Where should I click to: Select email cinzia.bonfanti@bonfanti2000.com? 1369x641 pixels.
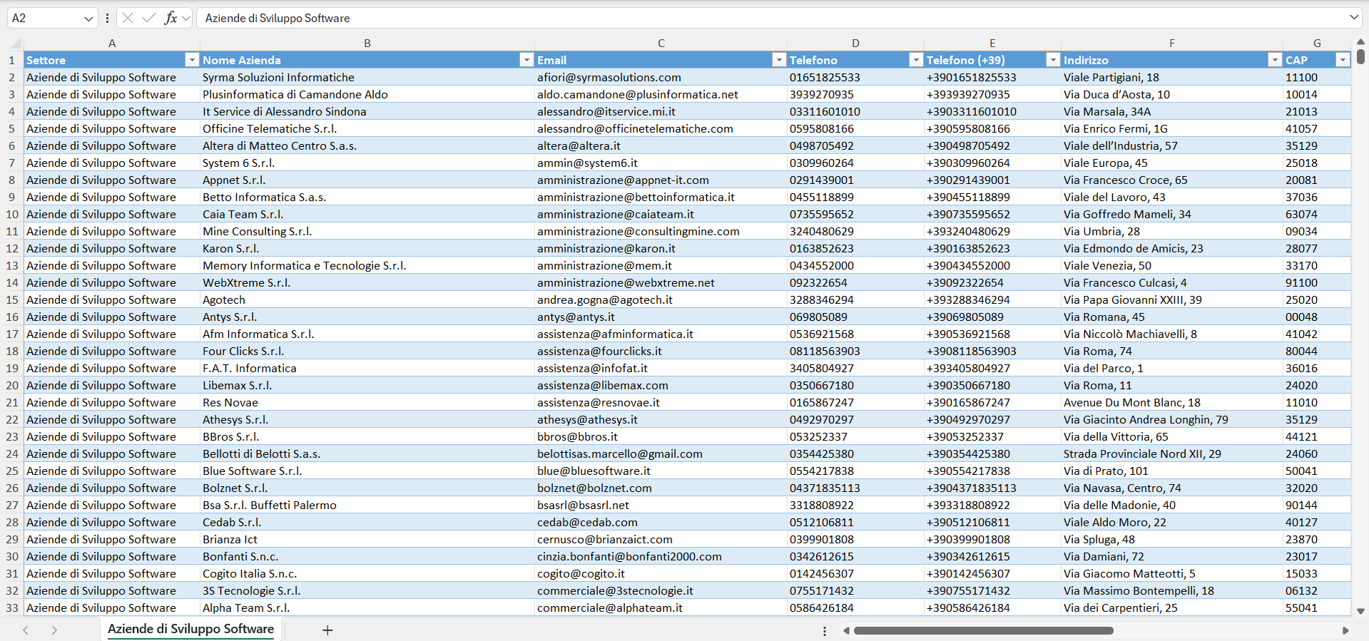[661, 556]
